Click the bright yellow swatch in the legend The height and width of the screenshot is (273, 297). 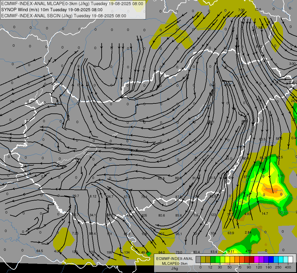point(228,259)
